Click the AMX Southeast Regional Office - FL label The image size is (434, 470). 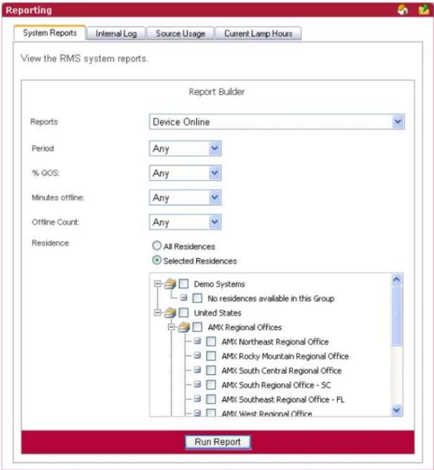tap(283, 399)
